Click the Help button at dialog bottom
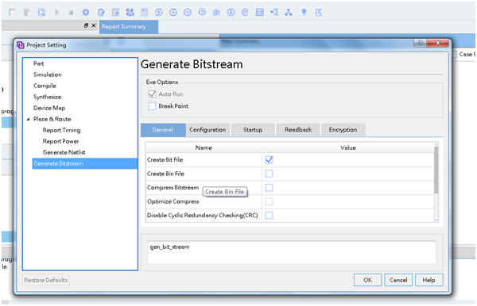 [429, 280]
